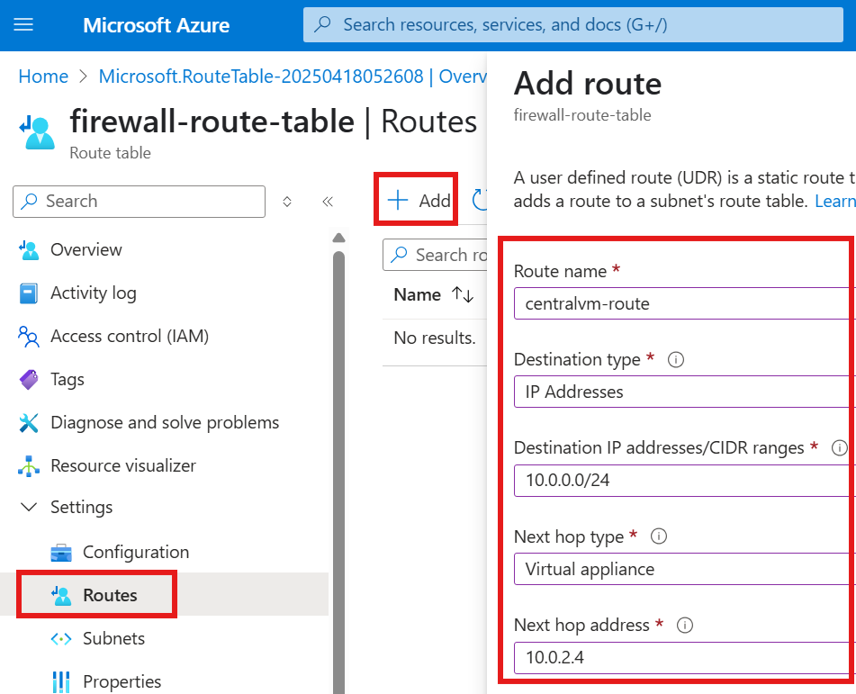Click the Refresh icon in toolbar
The image size is (856, 694).
tap(480, 200)
